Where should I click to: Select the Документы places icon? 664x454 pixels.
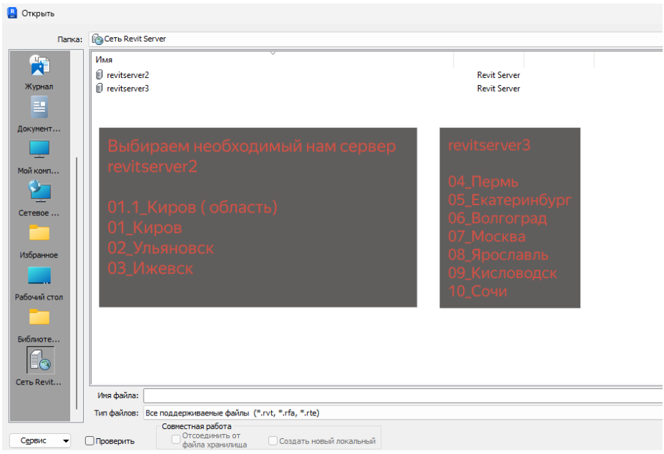(39, 114)
